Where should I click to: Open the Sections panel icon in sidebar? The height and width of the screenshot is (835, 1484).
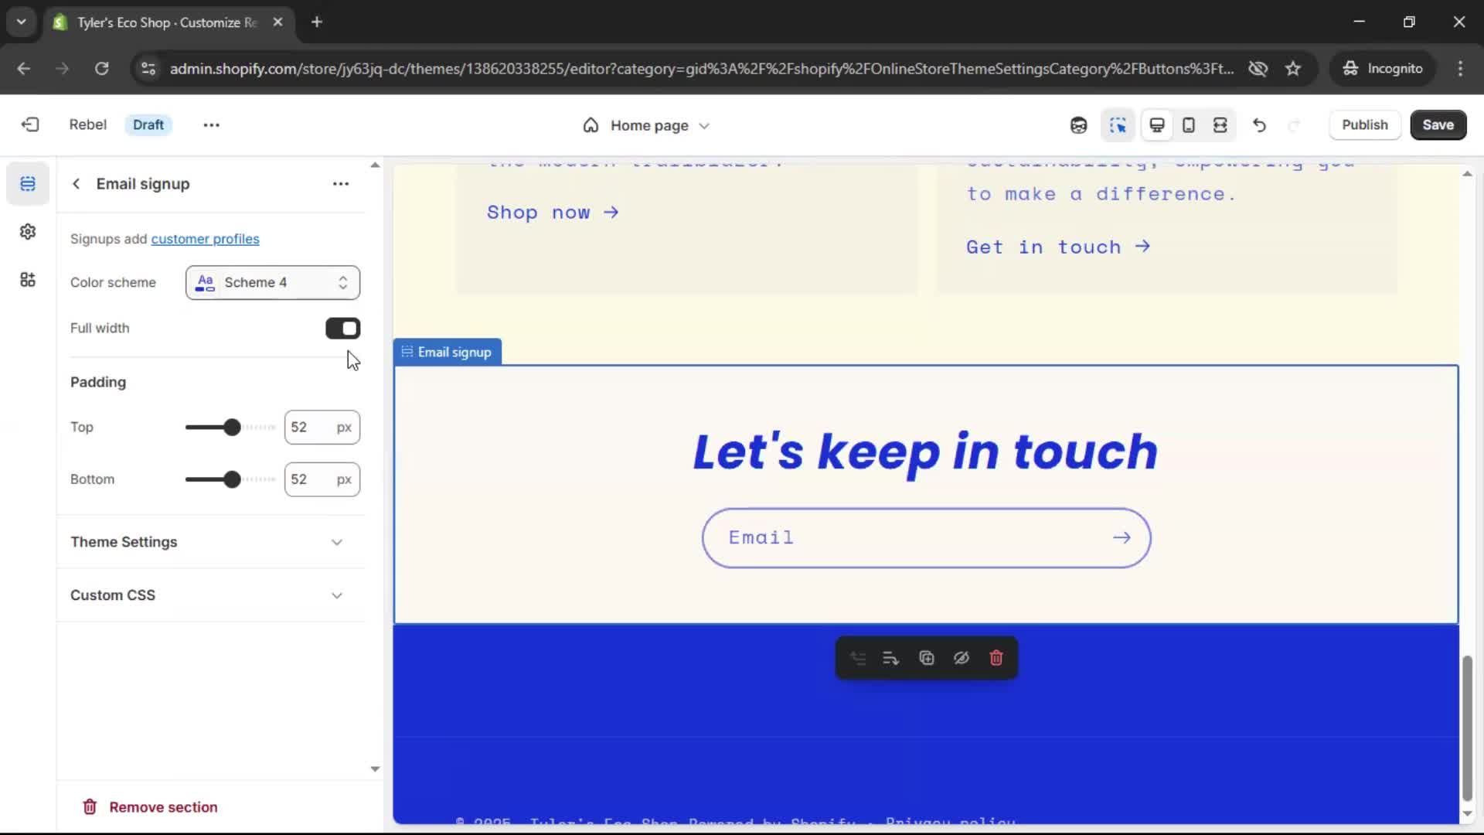point(28,184)
